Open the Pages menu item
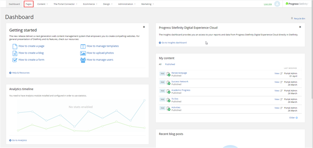 click(29, 4)
